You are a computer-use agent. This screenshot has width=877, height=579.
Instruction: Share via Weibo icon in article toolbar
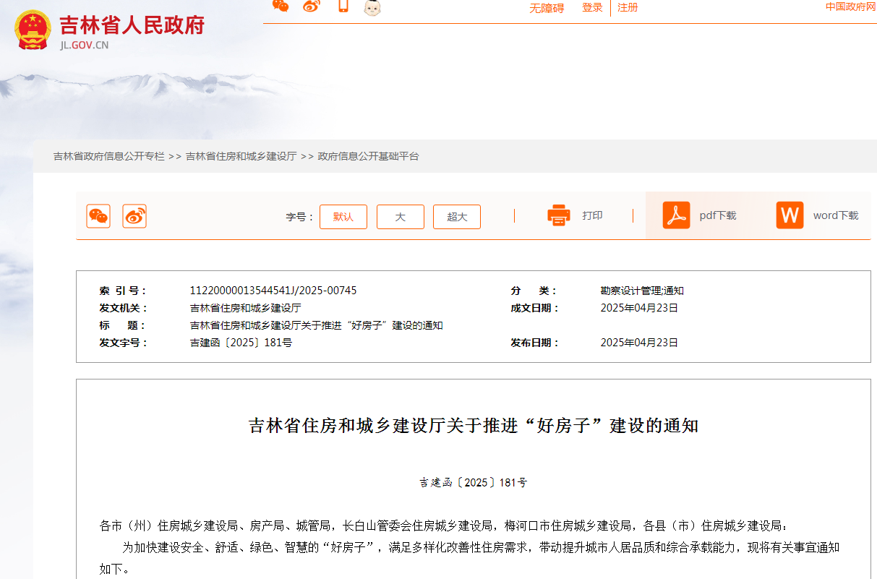point(134,216)
